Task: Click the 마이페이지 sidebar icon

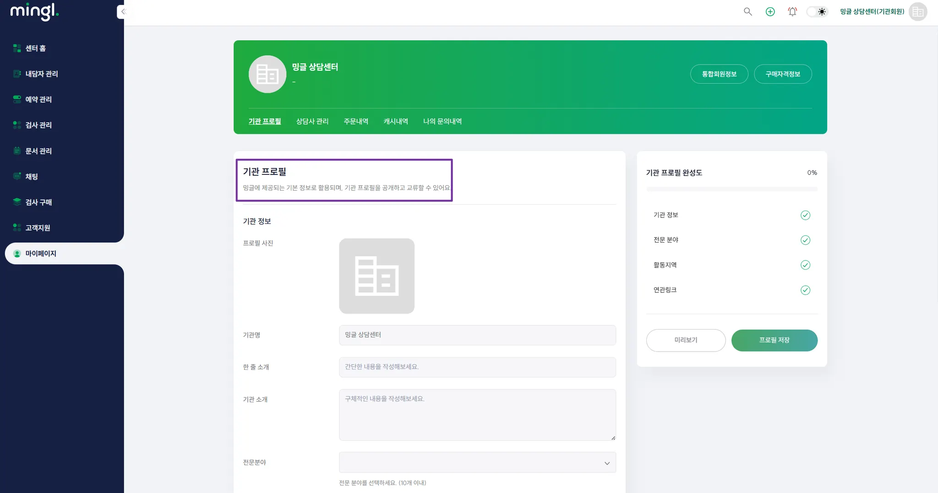Action: (x=17, y=254)
